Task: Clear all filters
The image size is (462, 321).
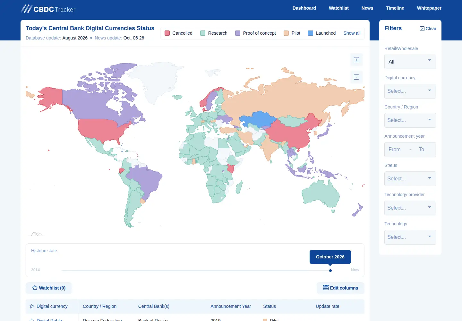Action: [x=428, y=29]
